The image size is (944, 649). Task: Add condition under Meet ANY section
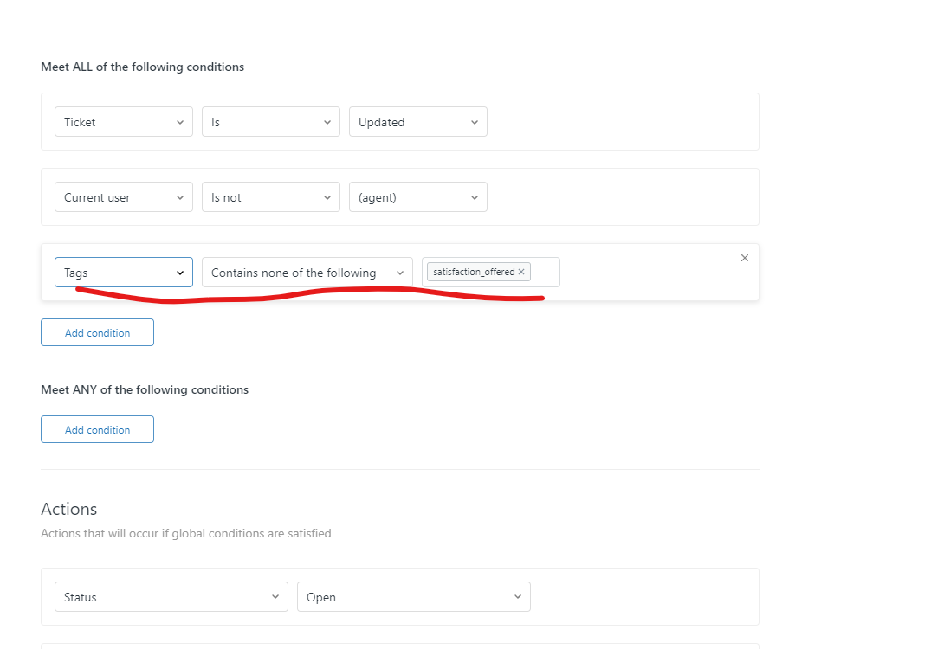97,429
